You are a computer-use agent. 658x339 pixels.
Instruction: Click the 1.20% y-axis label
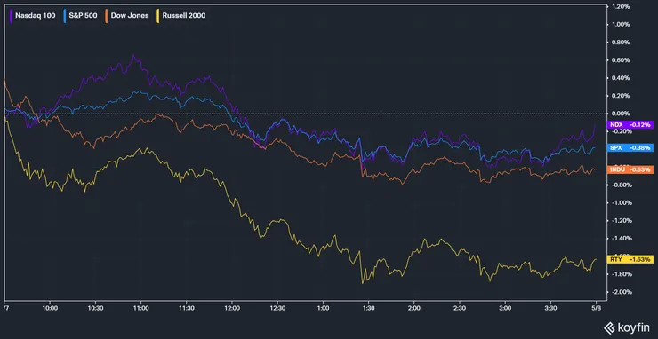622,7
